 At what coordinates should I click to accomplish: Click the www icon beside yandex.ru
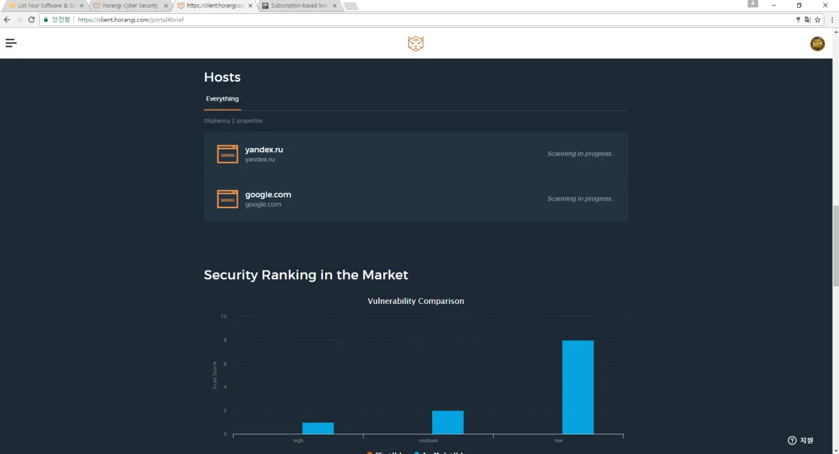pos(227,154)
